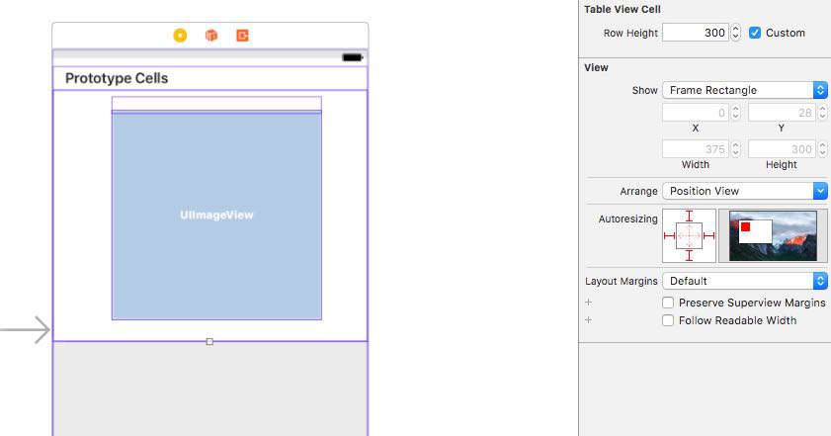Select the First Responder cube icon
Image resolution: width=831 pixels, height=436 pixels.
(211, 36)
